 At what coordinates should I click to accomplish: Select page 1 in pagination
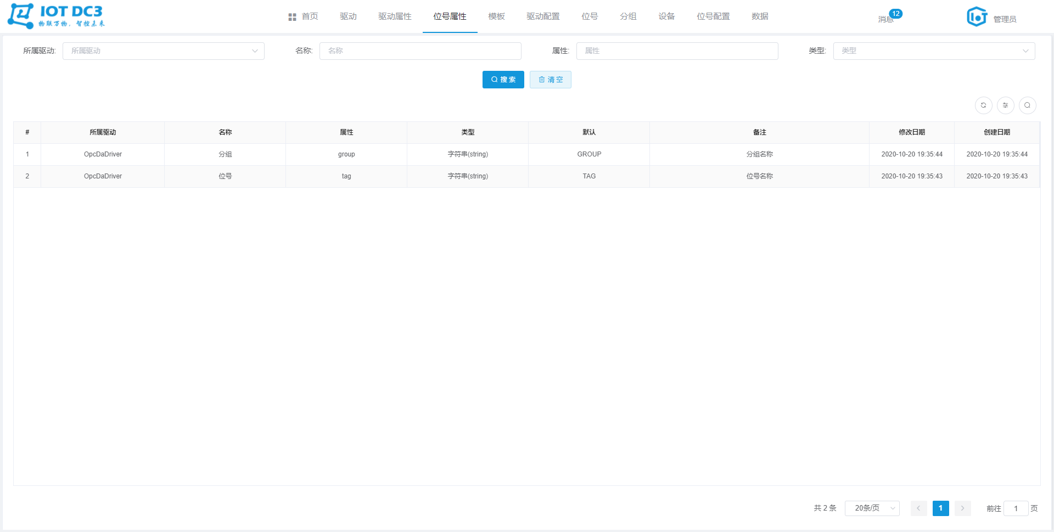click(940, 508)
